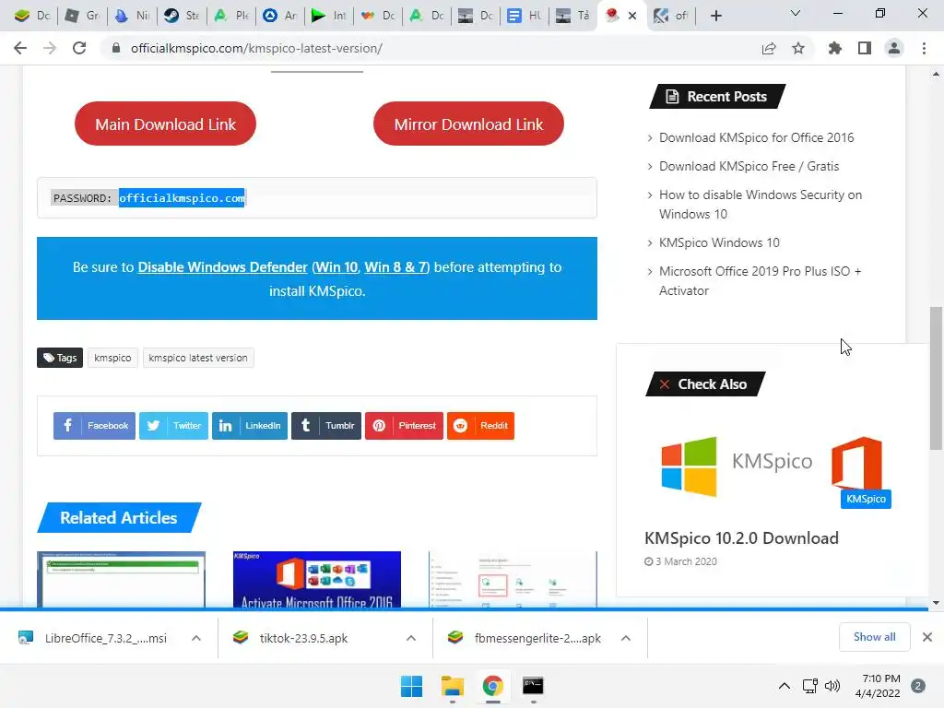Screen dimensions: 944x708
Task: Open the Chrome three-dot menu
Action: [924, 48]
